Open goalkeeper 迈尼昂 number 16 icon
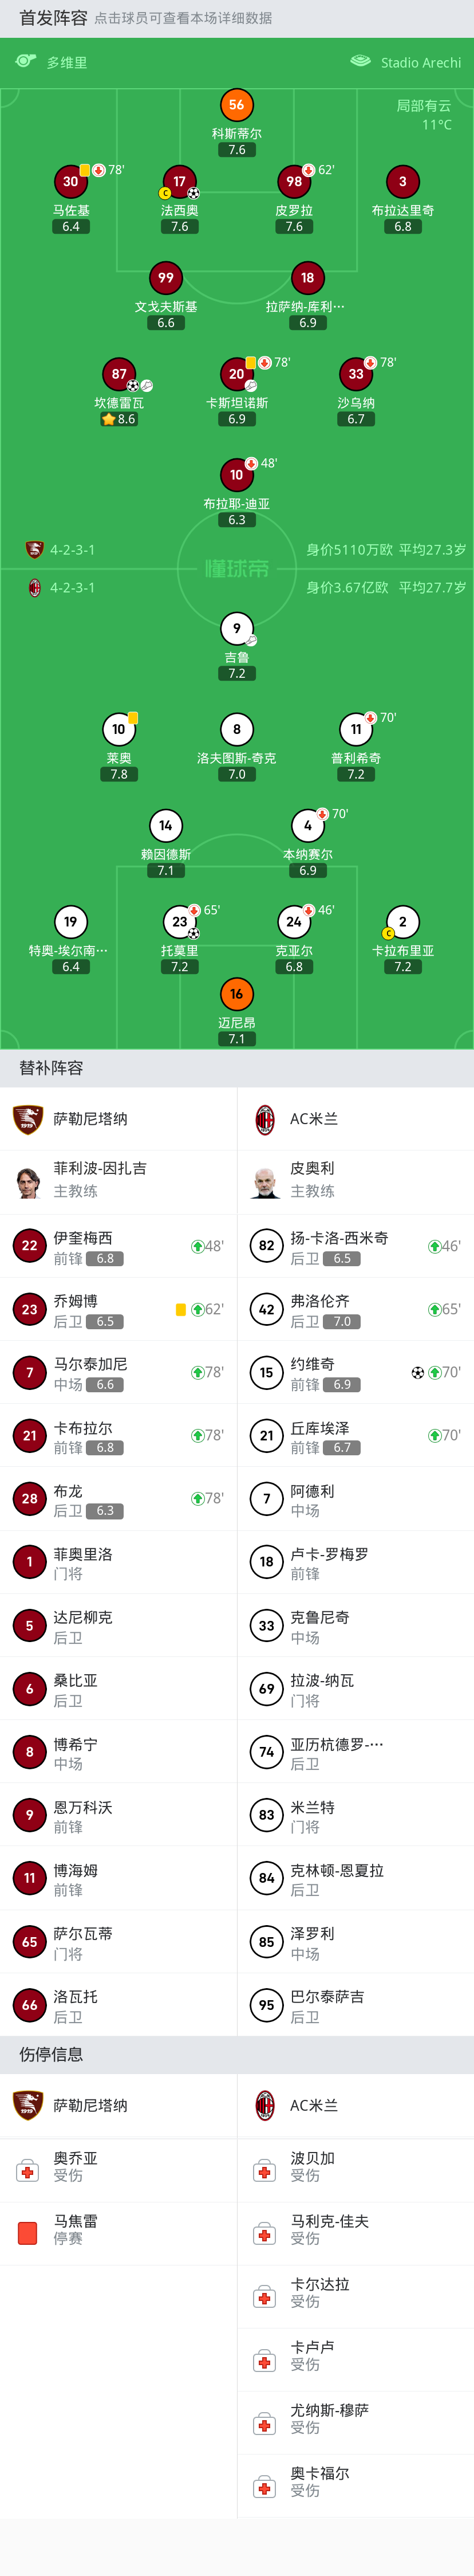 coord(236,994)
